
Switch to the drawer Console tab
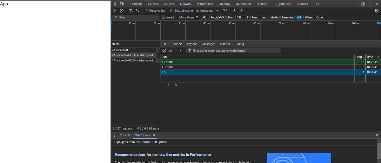click(x=125, y=135)
